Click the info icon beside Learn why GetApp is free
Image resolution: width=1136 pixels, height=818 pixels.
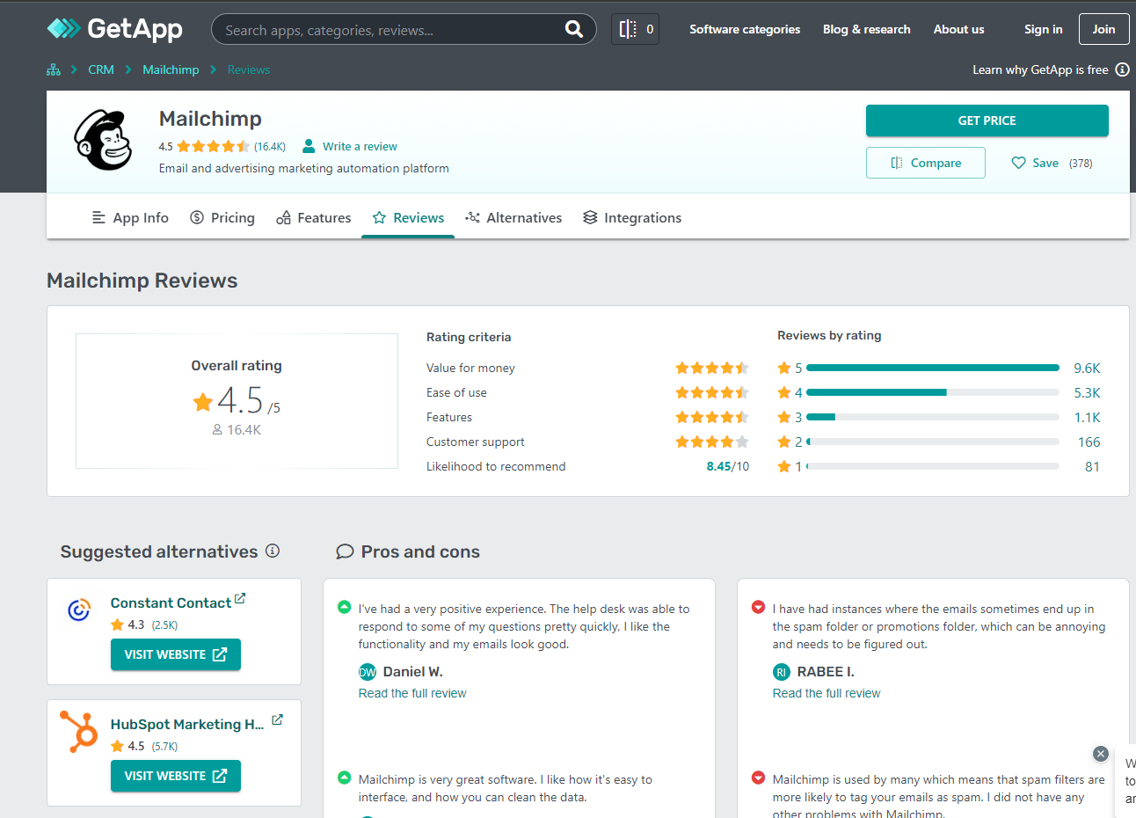pyautogui.click(x=1122, y=69)
